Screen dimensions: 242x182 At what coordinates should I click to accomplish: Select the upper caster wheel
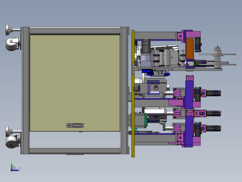(12, 44)
